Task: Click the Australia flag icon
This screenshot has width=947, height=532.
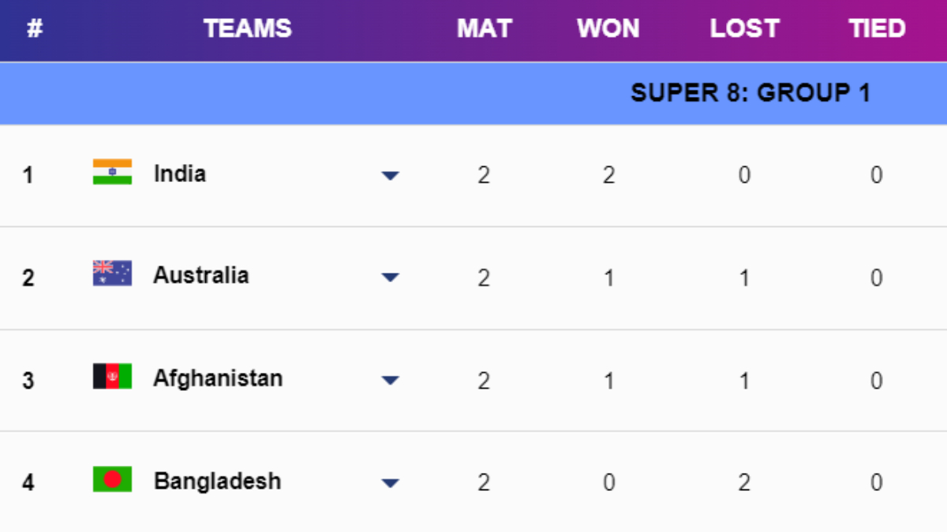Action: (x=112, y=273)
